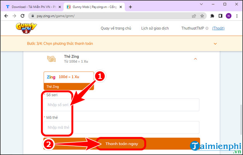Expand the Bước 3/4 step chevron
Image resolution: width=243 pixels, height=155 pixels.
[215, 44]
